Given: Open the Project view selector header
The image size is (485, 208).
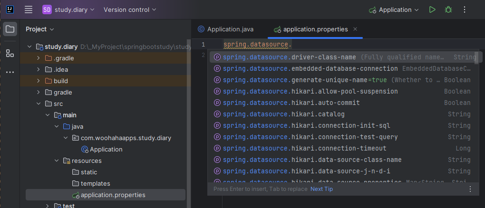Looking at the screenshot, I should tap(39, 29).
